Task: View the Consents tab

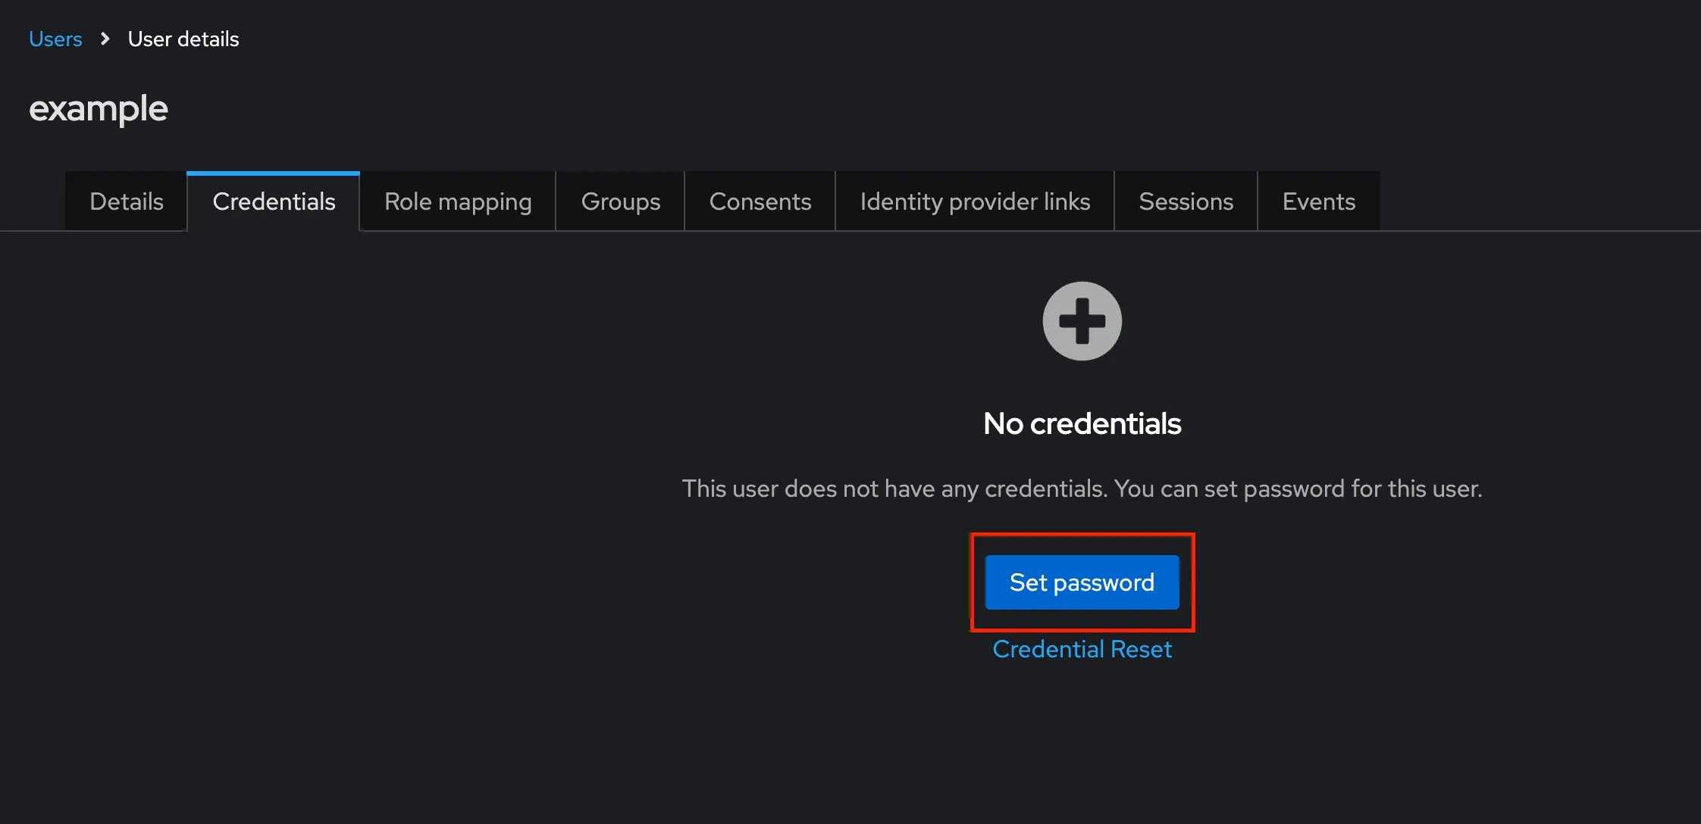Action: click(x=760, y=201)
